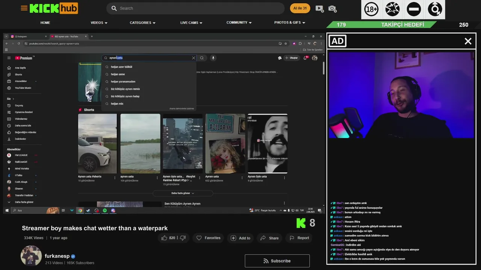Open Chrome in the streamed taskbar
Viewport: 481px width, 270px height.
pyautogui.click(x=80, y=210)
